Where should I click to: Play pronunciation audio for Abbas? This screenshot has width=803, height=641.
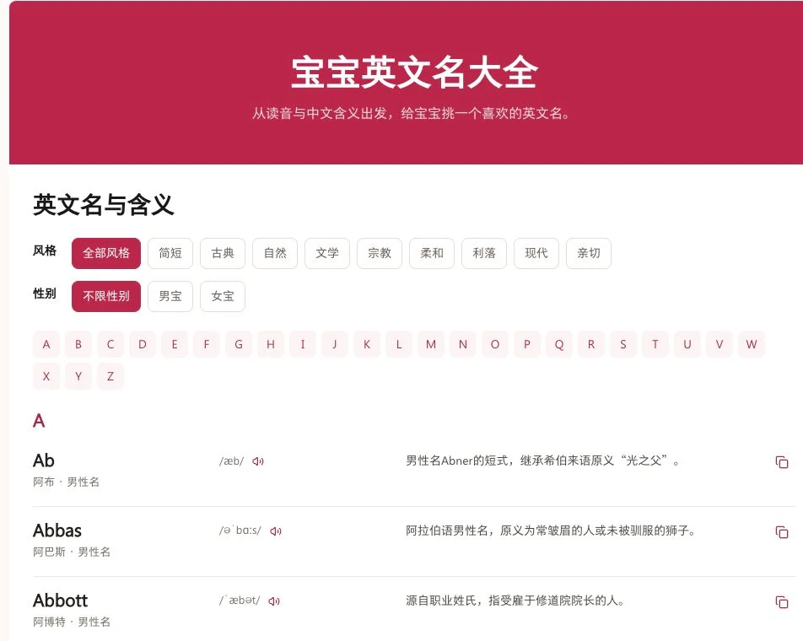point(276,531)
